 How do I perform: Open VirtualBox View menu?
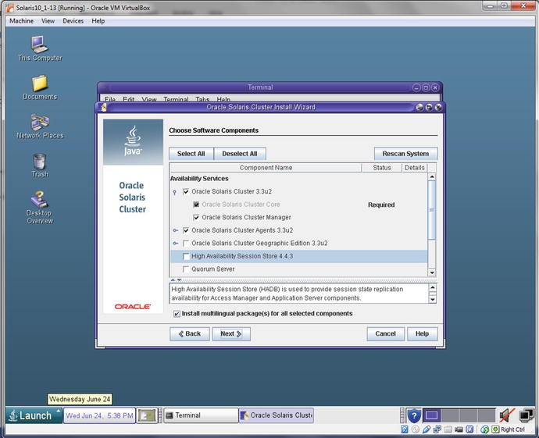pos(48,21)
